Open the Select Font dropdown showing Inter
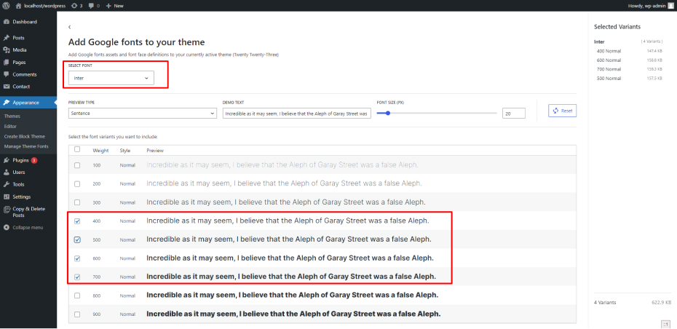Image resolution: width=677 pixels, height=329 pixels. 111,78
